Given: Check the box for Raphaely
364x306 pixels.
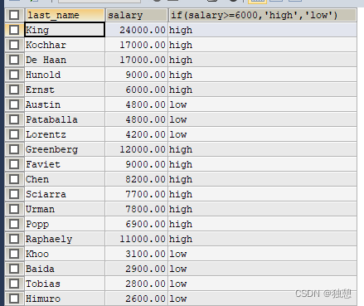Looking at the screenshot, I should (14, 239).
